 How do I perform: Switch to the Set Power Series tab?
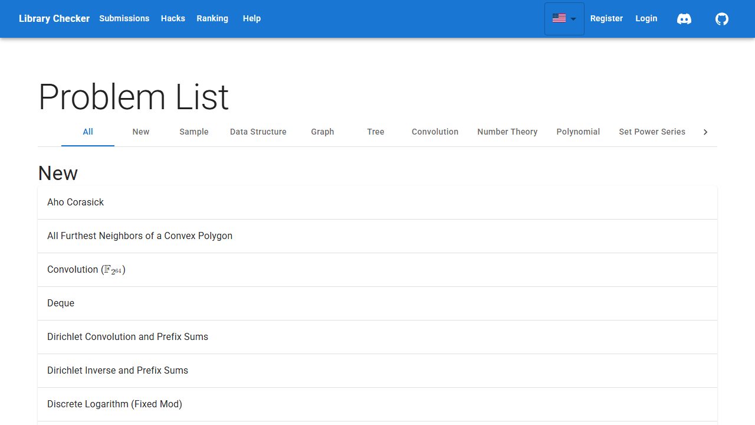point(652,132)
